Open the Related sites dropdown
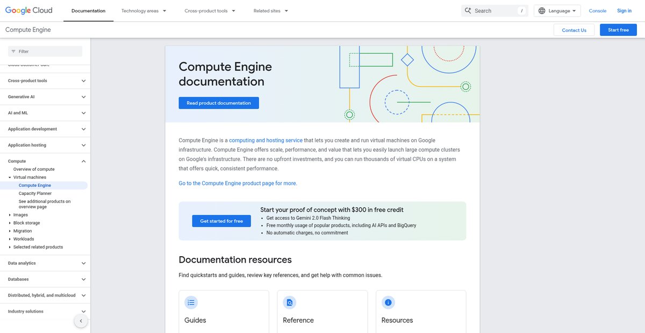The height and width of the screenshot is (333, 645). tap(271, 11)
